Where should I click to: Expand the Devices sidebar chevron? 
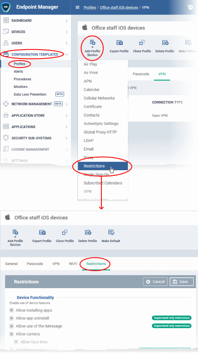click(67, 32)
